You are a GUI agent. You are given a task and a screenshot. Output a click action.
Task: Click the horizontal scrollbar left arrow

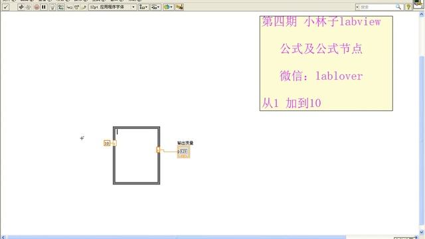tap(3, 237)
